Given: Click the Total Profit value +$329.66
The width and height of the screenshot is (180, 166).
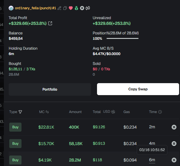Looking at the screenshot, I should (x=27, y=23).
